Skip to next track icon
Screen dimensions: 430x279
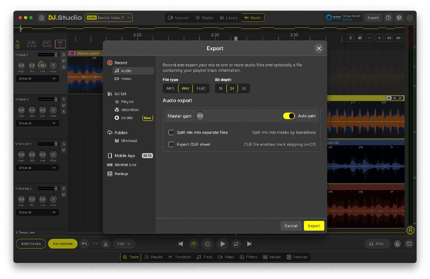249,244
